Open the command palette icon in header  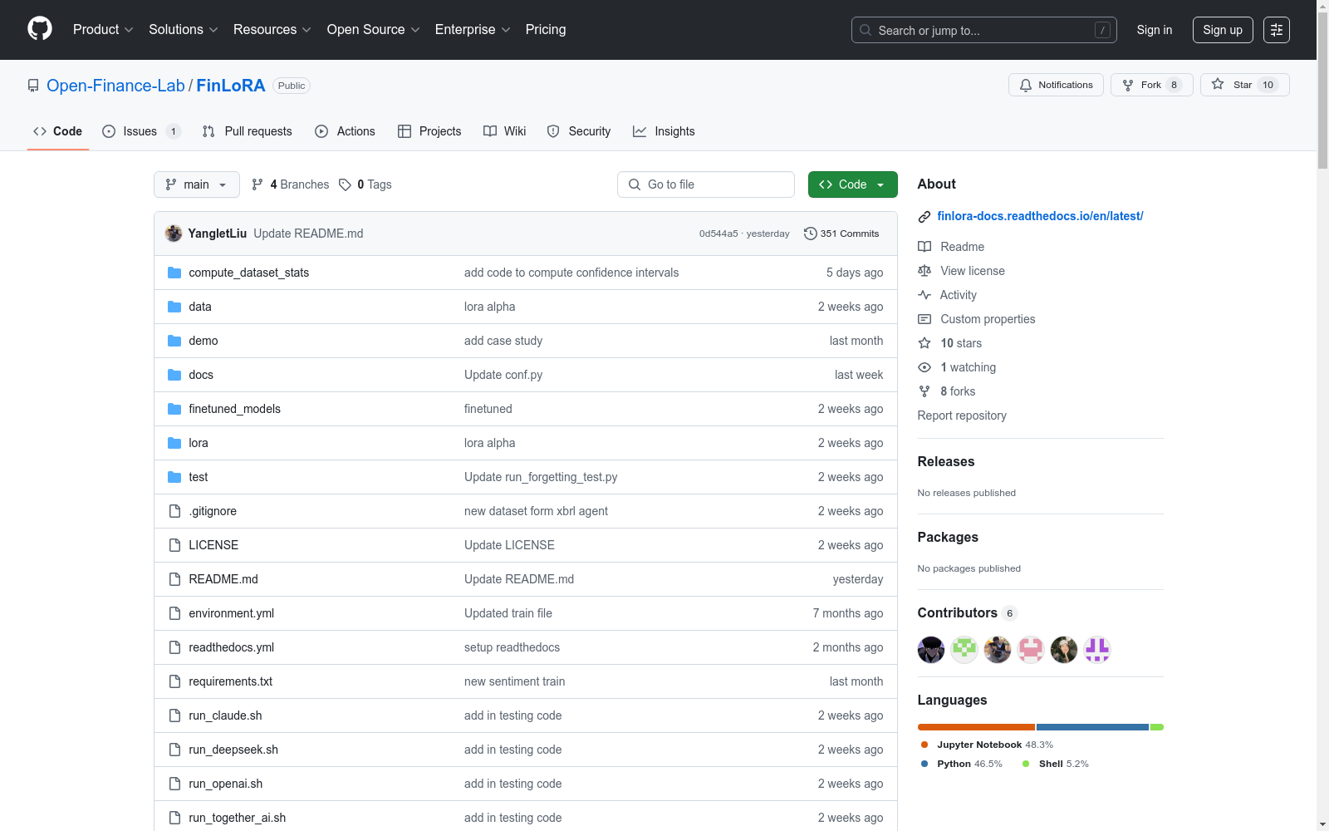(x=1277, y=30)
